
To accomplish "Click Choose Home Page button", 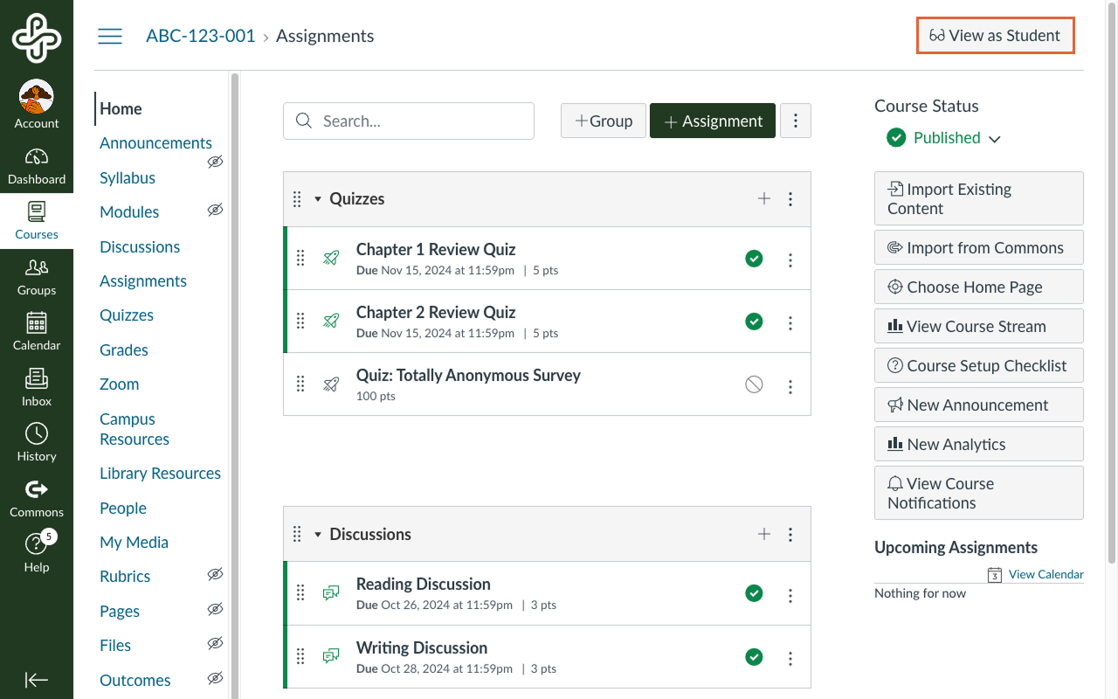I will [979, 287].
